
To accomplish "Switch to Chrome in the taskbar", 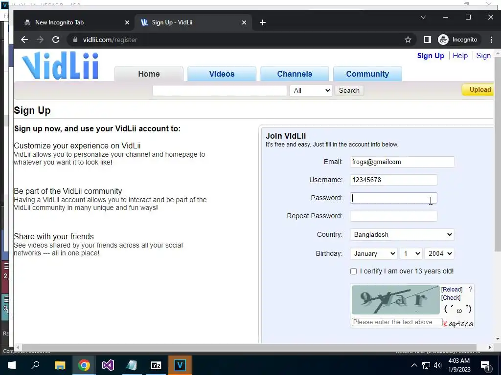I will 84,365.
